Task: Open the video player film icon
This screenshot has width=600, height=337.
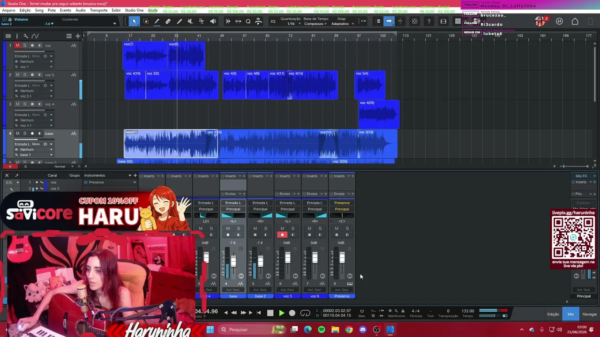Action: click(443, 21)
